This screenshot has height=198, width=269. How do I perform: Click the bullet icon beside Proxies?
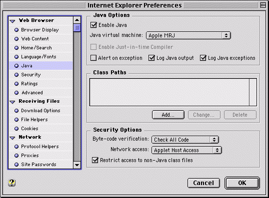pos(16,156)
